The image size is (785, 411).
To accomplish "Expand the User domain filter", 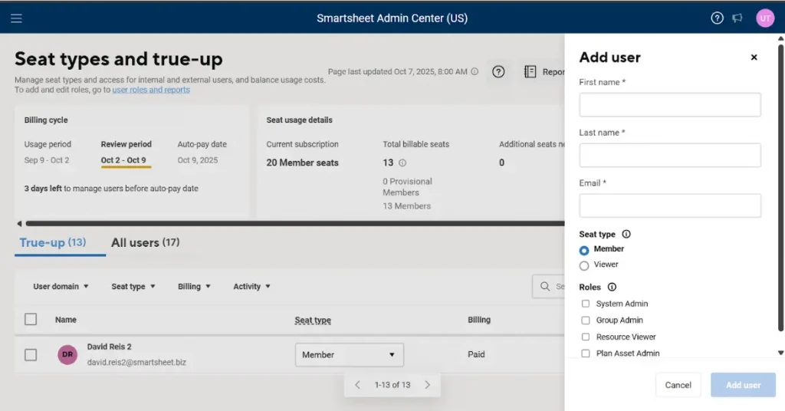I will (61, 287).
